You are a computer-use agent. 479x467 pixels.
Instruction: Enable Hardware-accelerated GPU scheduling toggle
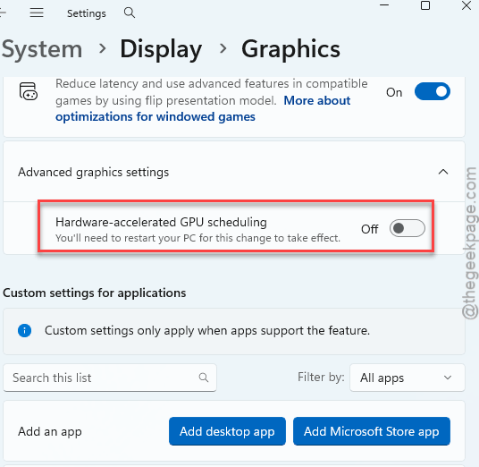[407, 228]
